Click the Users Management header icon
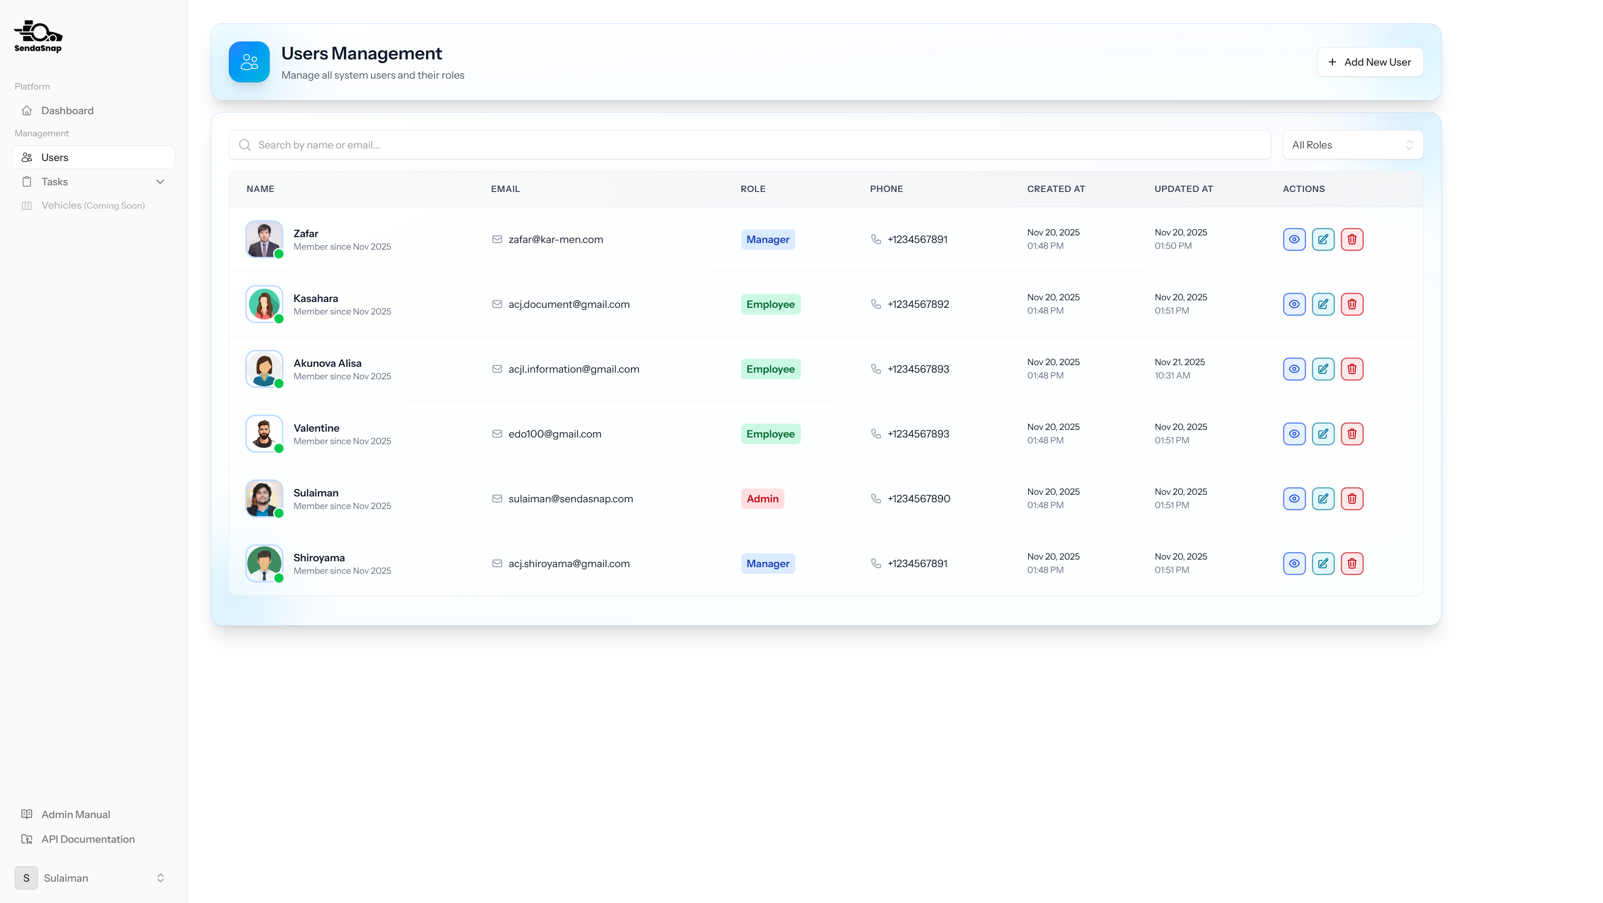 pyautogui.click(x=249, y=61)
